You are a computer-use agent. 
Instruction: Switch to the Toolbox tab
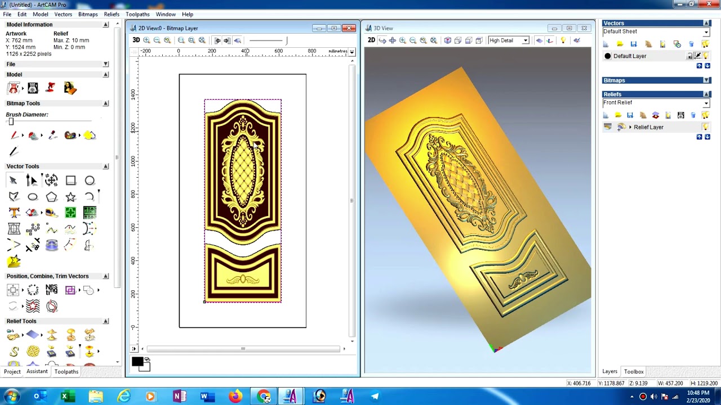[634, 372]
